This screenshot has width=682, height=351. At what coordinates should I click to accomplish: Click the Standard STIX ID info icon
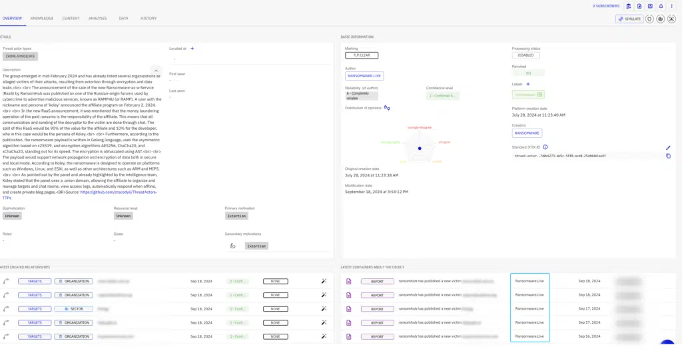click(545, 147)
